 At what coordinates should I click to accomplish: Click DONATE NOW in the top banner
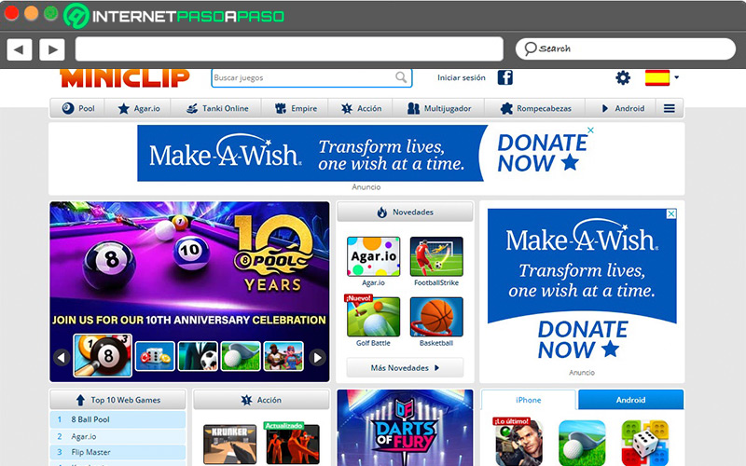(x=543, y=153)
